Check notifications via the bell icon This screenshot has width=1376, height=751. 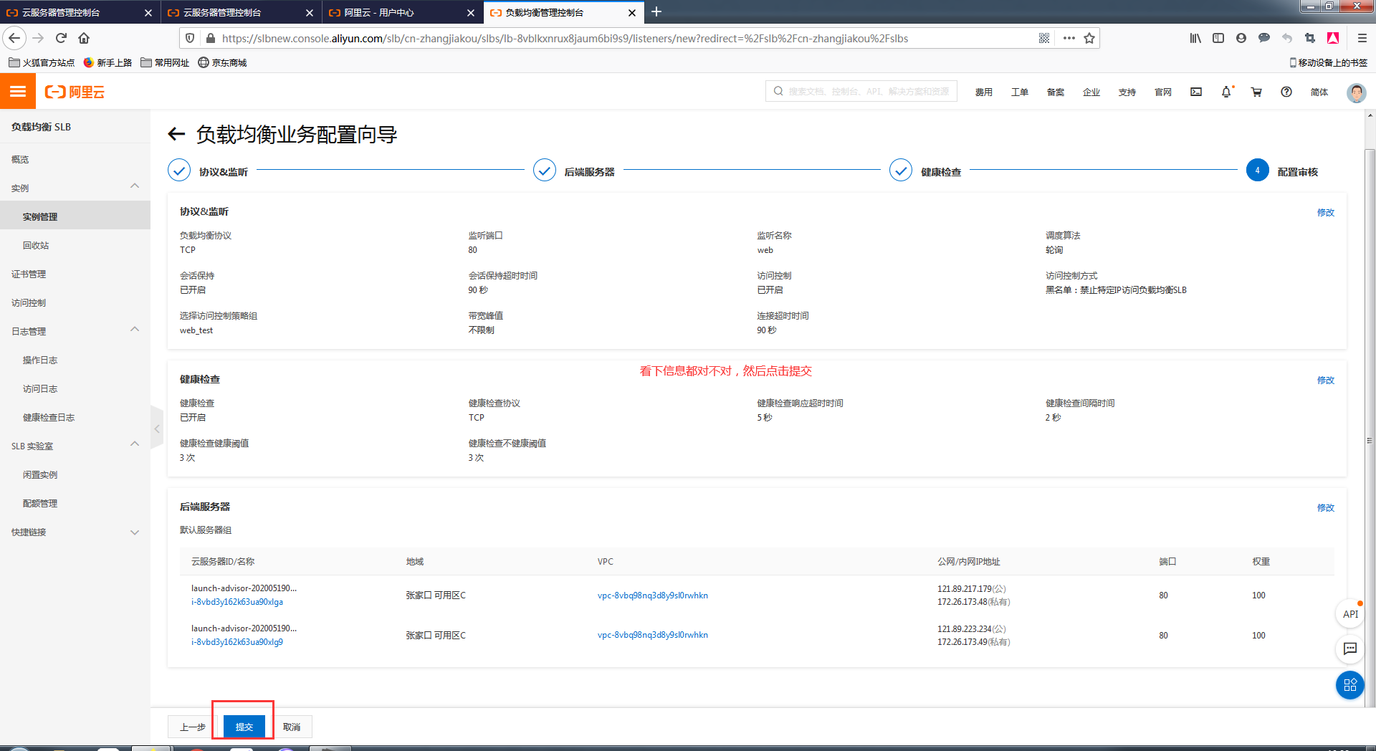click(1227, 92)
